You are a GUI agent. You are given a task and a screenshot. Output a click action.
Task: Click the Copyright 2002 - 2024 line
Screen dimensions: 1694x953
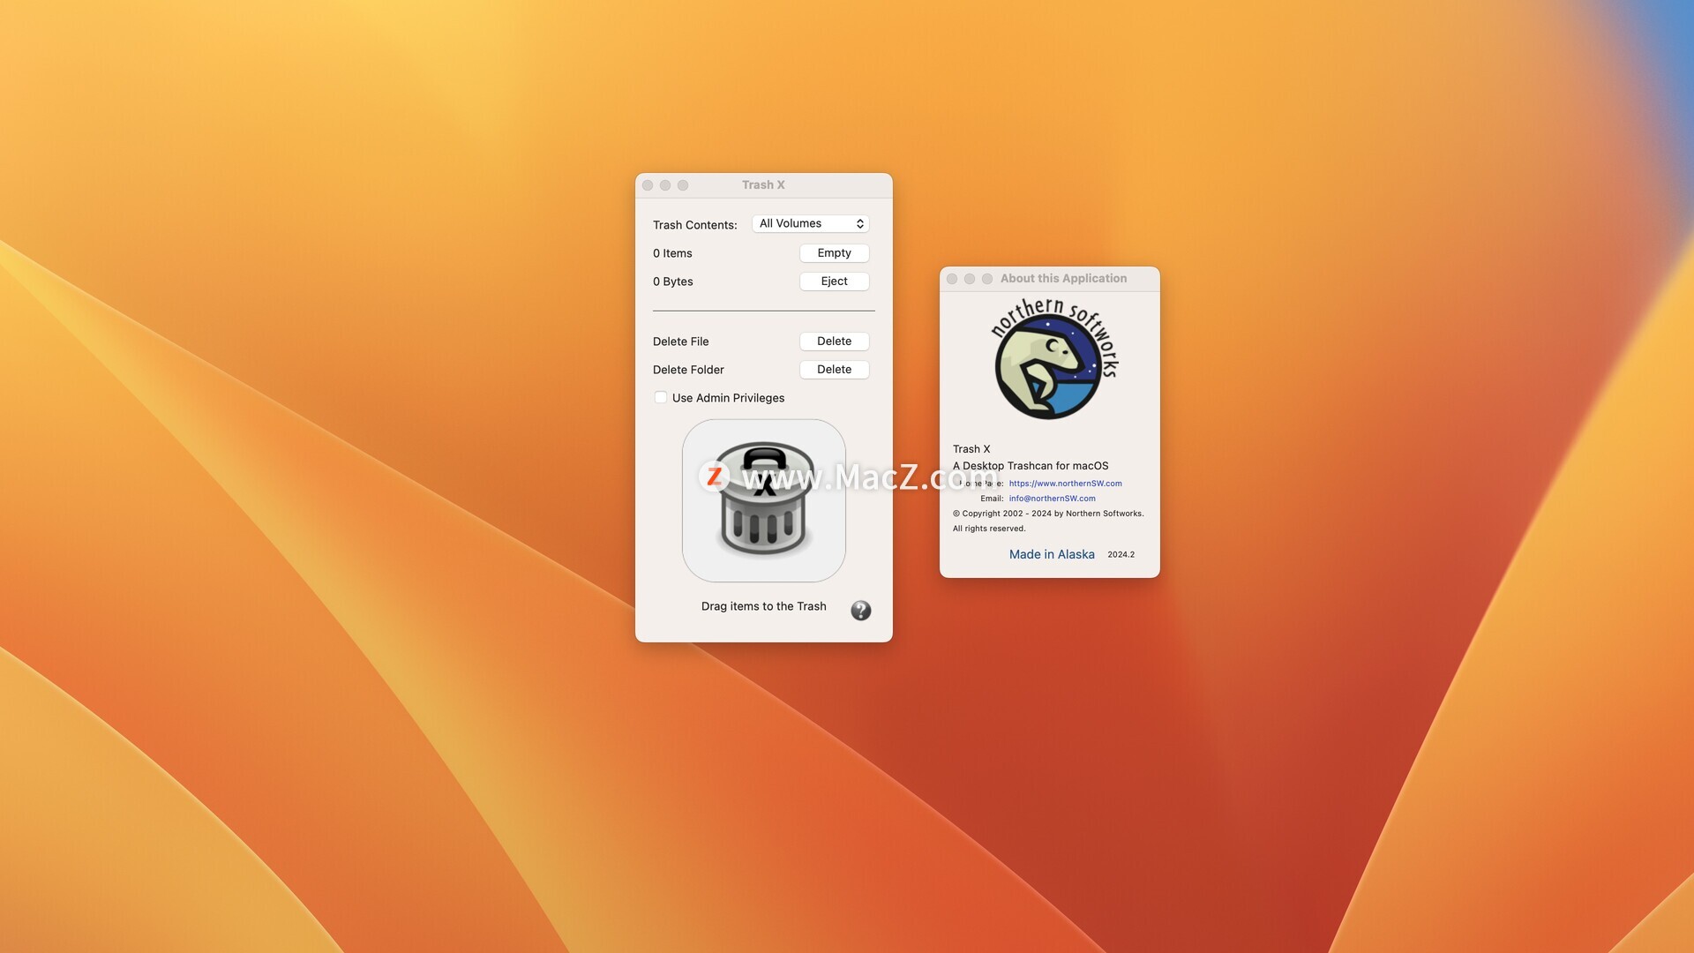point(1048,514)
